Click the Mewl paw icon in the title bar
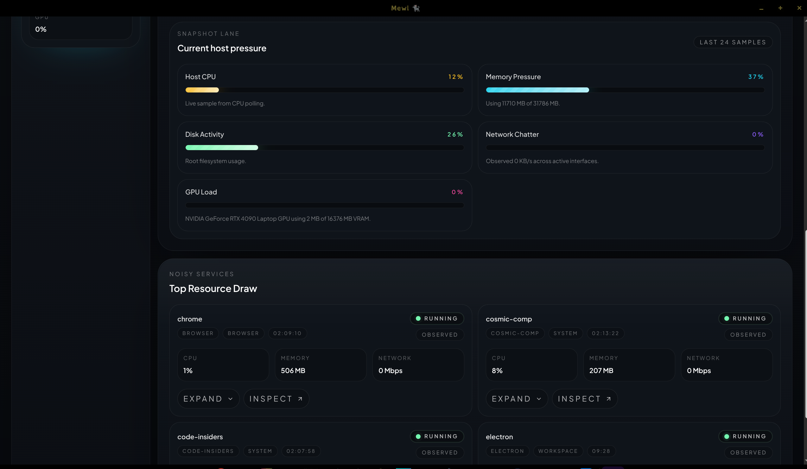 [x=416, y=8]
